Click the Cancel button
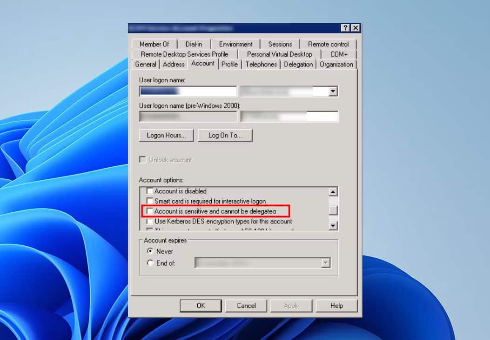The width and height of the screenshot is (490, 340). coord(246,306)
